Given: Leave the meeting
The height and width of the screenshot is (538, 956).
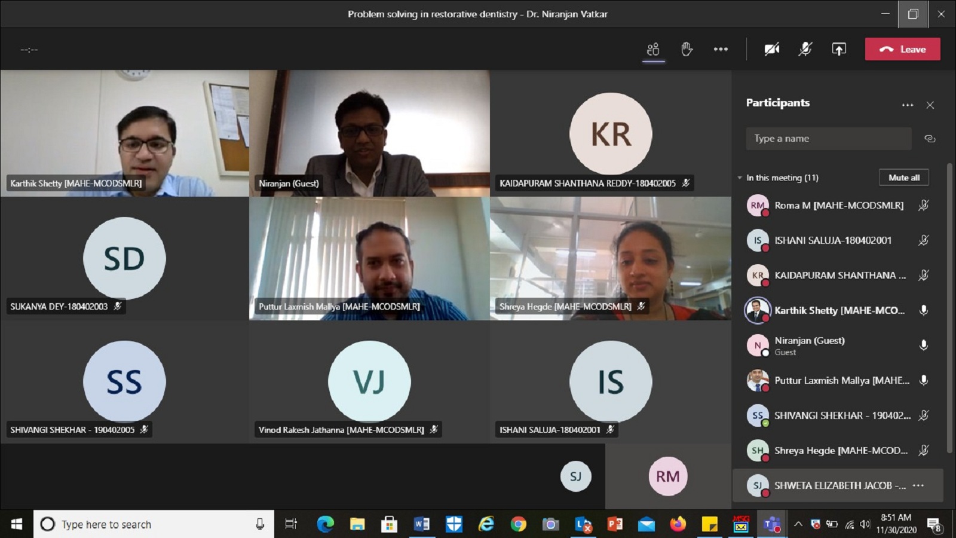Looking at the screenshot, I should (x=902, y=50).
